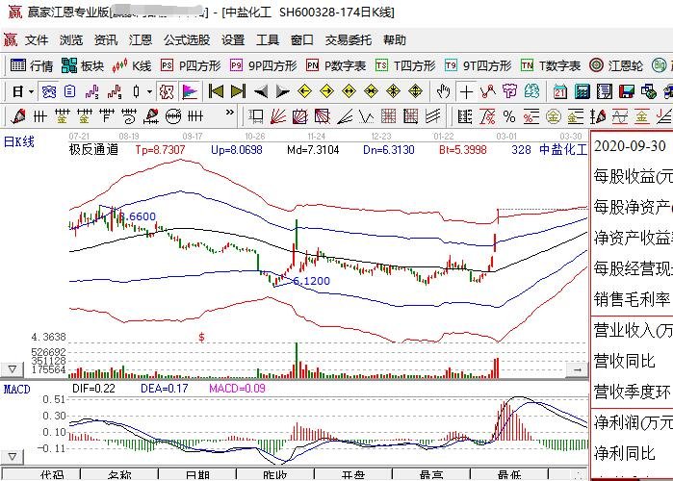Click the 2020-09-30 date in side panel

point(630,146)
